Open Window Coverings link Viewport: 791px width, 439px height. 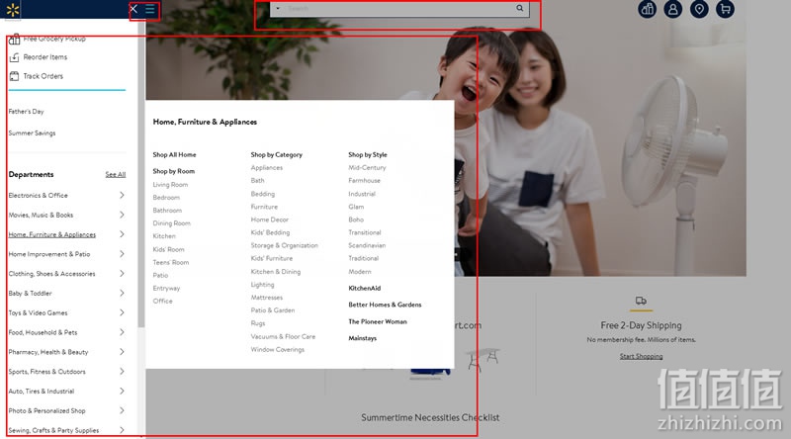pos(278,350)
